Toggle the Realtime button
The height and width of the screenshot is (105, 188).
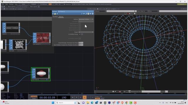[x=67, y=4]
